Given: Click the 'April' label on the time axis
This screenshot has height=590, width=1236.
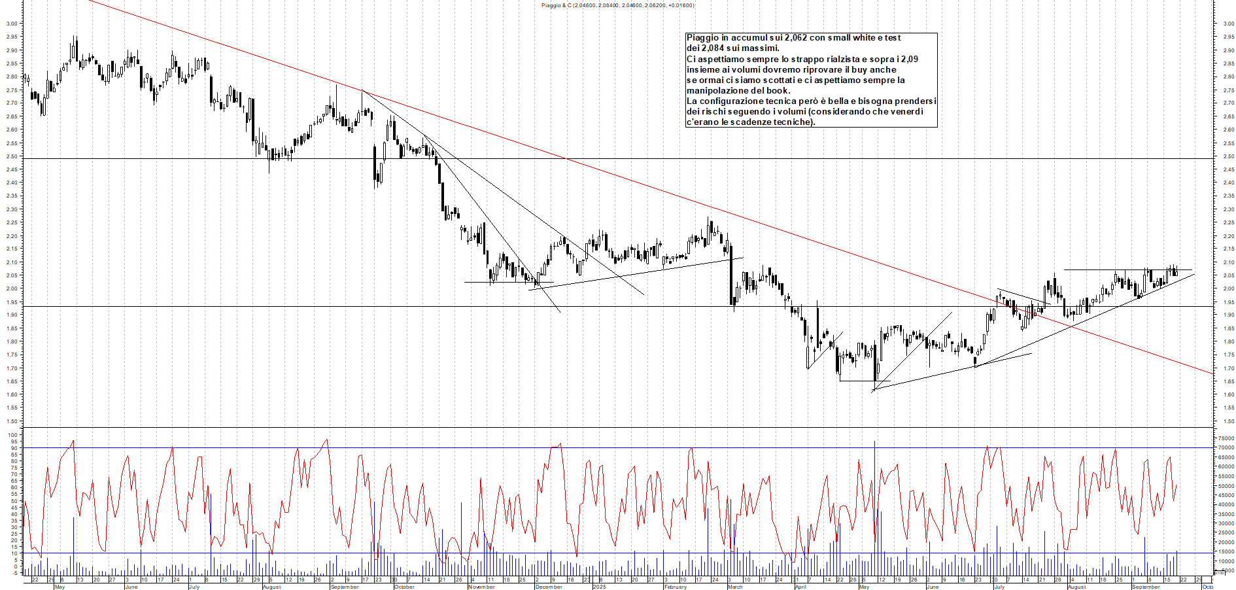Looking at the screenshot, I should 800,587.
